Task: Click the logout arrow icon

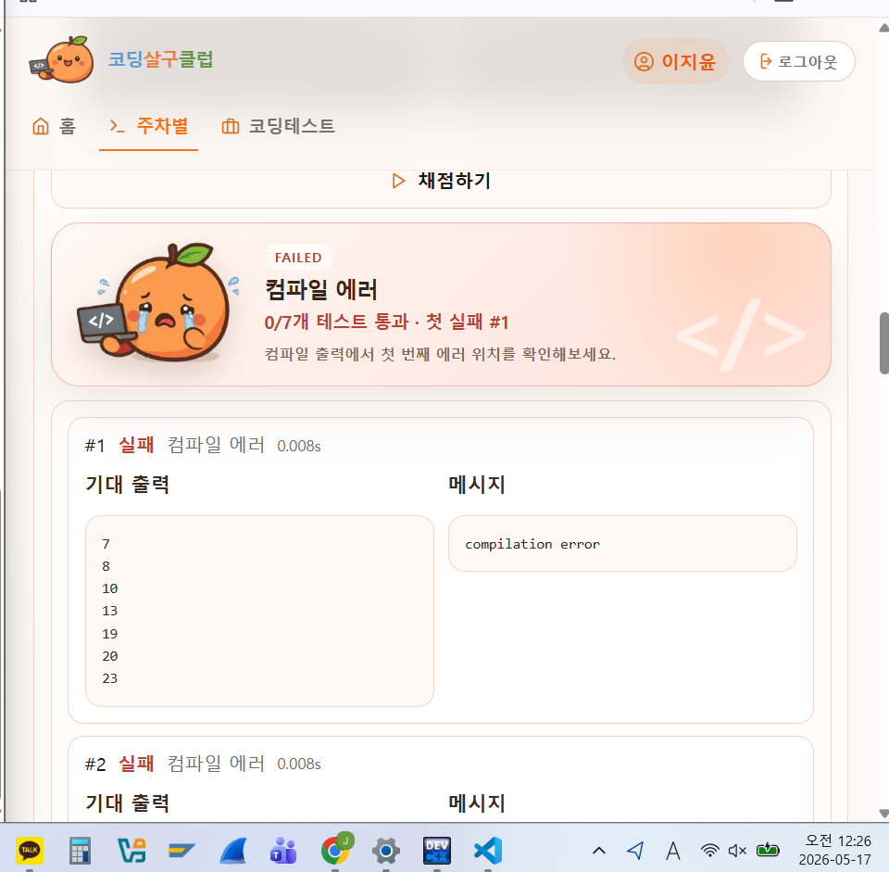Action: pyautogui.click(x=766, y=61)
